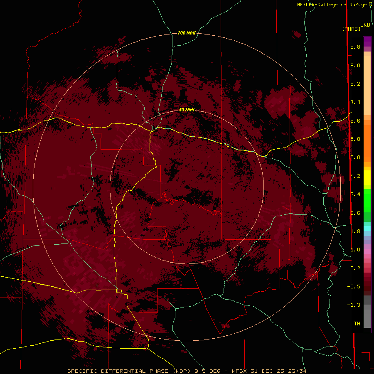Click the 9.0 legend value
Viewport: 374px width, 374px height.
(x=355, y=65)
